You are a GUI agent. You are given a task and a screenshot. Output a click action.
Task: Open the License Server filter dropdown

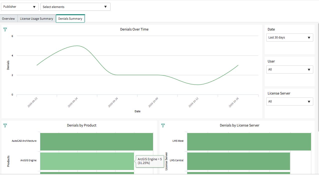tap(289, 101)
